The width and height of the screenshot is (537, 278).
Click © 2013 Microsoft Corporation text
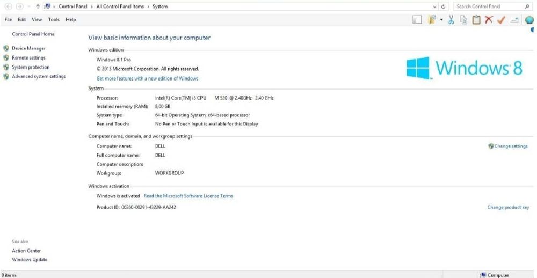148,69
